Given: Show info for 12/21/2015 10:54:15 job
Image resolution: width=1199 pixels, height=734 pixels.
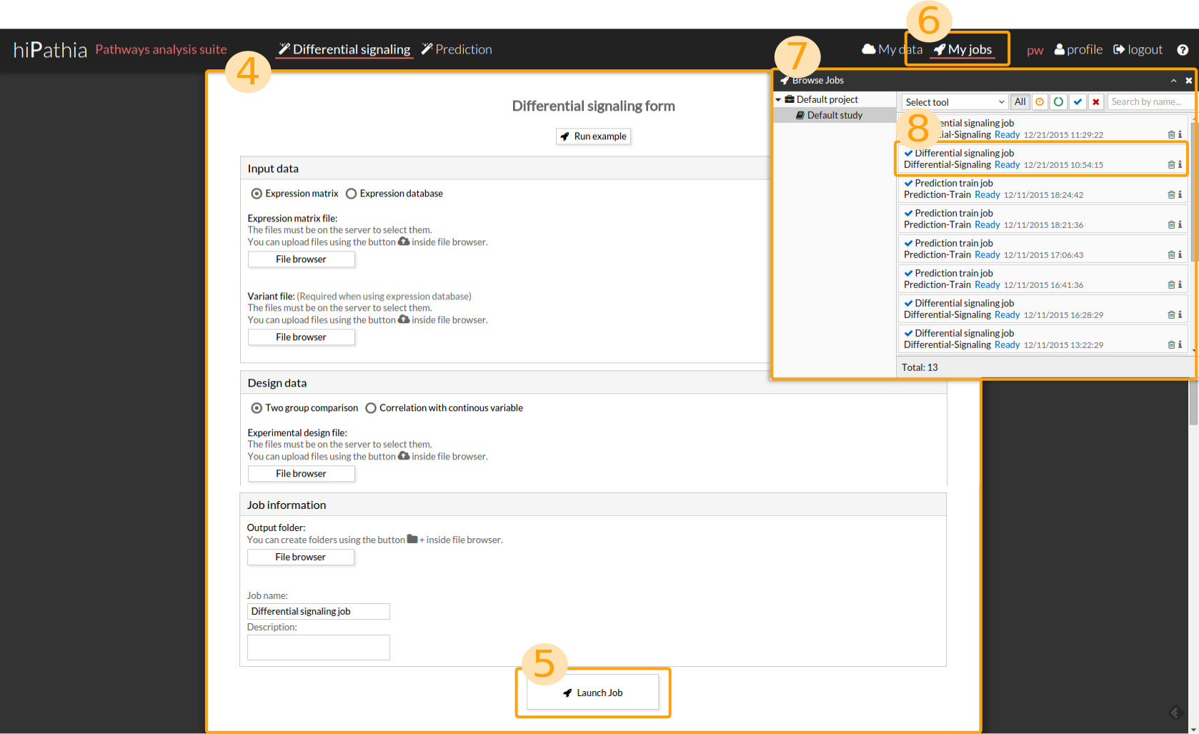Looking at the screenshot, I should point(1180,165).
